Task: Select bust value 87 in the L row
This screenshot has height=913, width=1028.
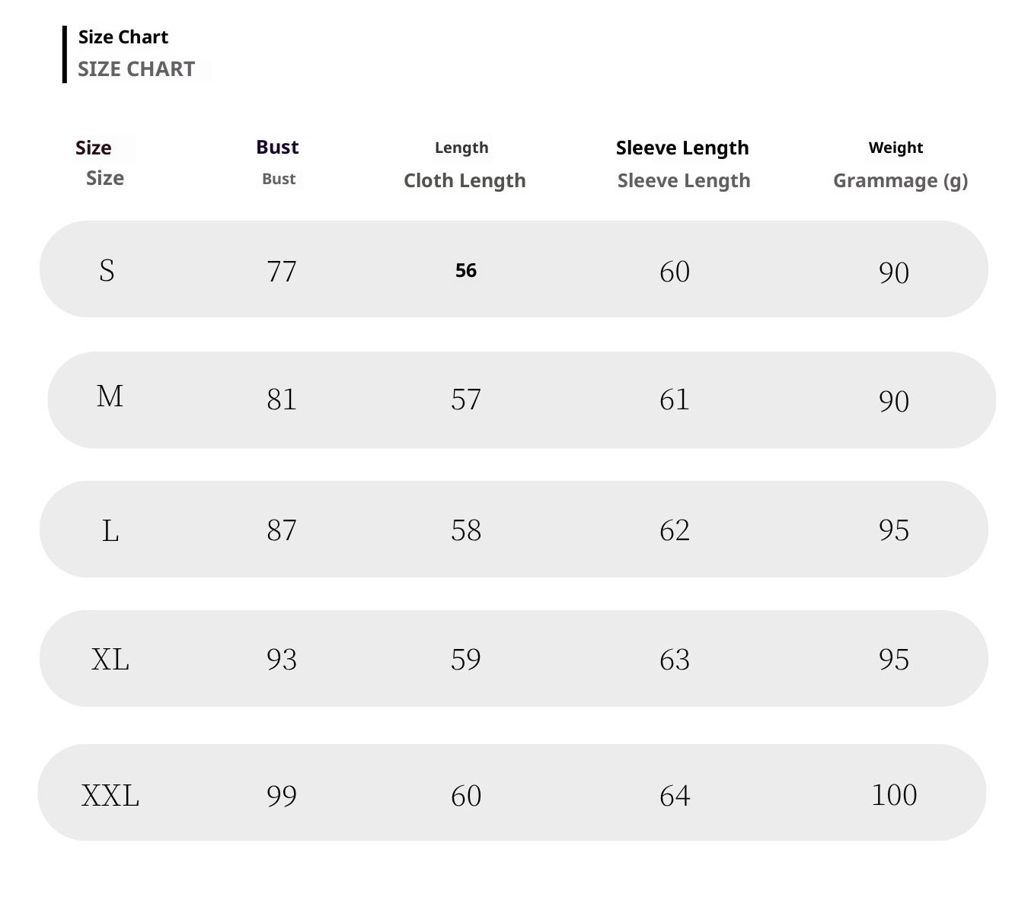Action: 282,530
